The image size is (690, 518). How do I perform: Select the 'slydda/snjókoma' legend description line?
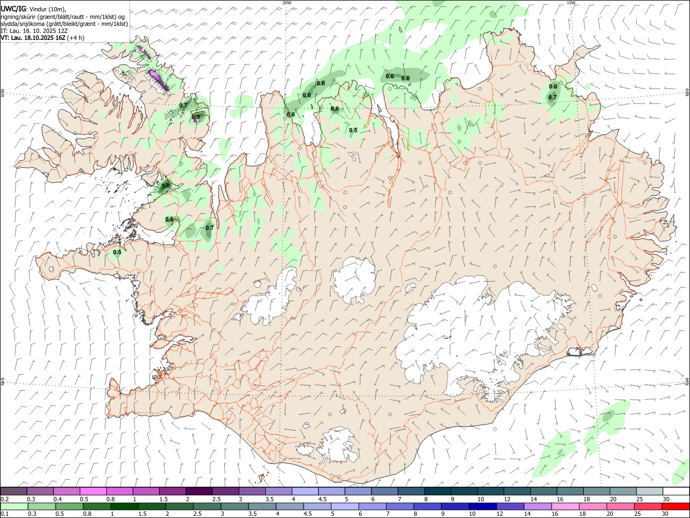[64, 24]
